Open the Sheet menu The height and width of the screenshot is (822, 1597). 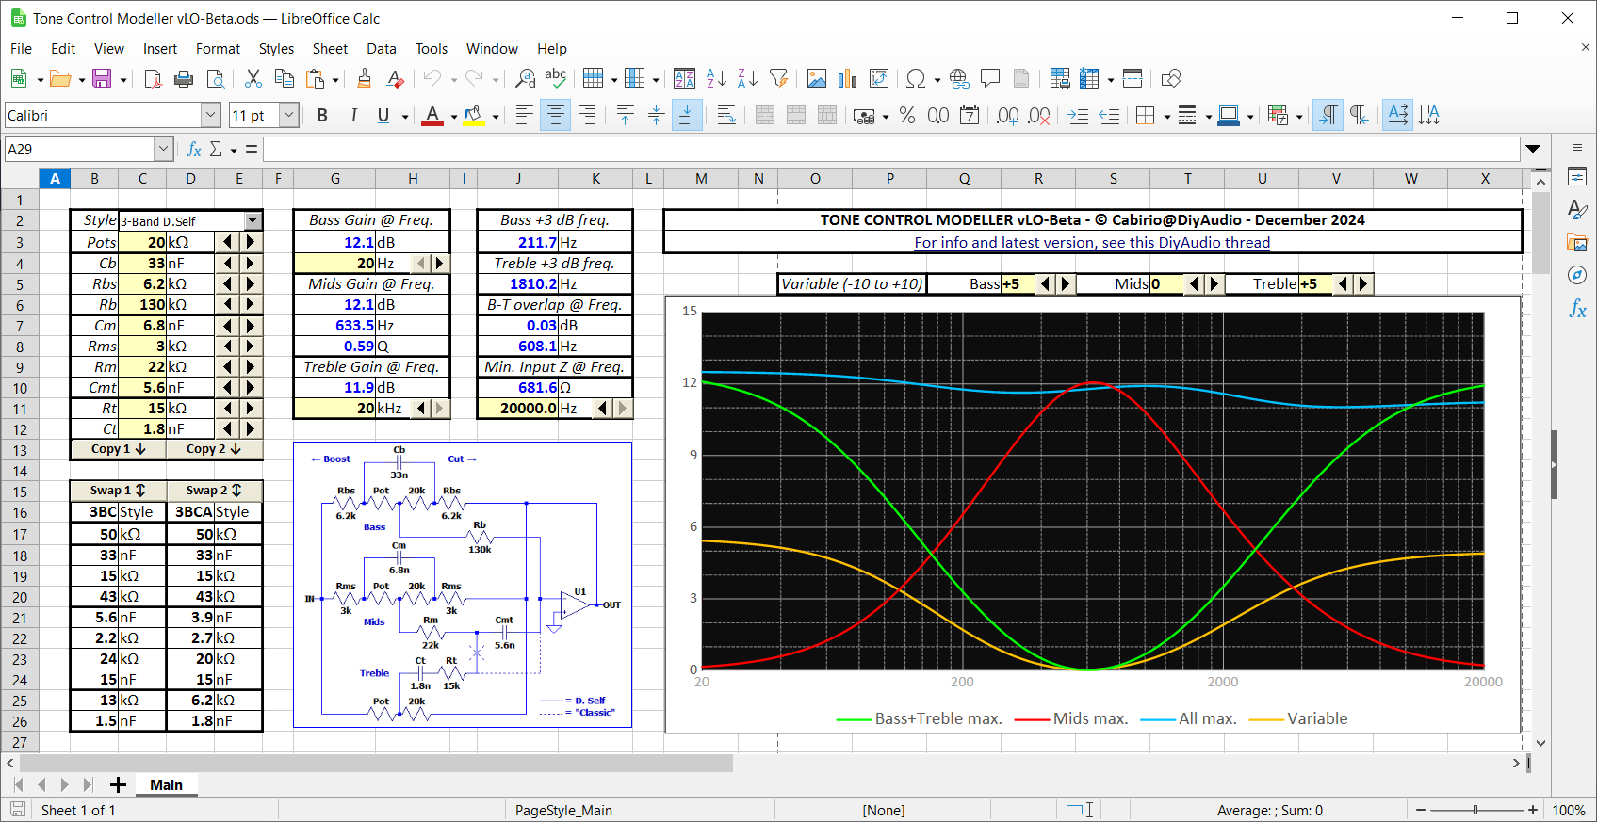[x=330, y=49]
